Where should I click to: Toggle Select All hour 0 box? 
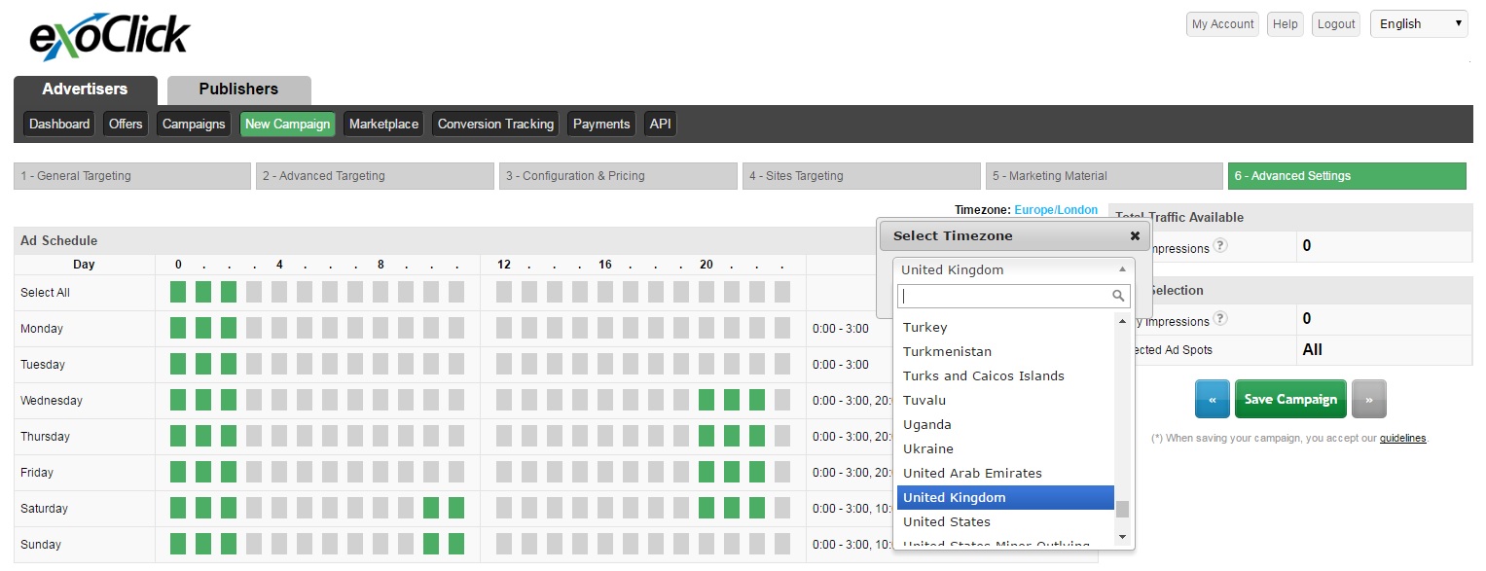pyautogui.click(x=178, y=292)
